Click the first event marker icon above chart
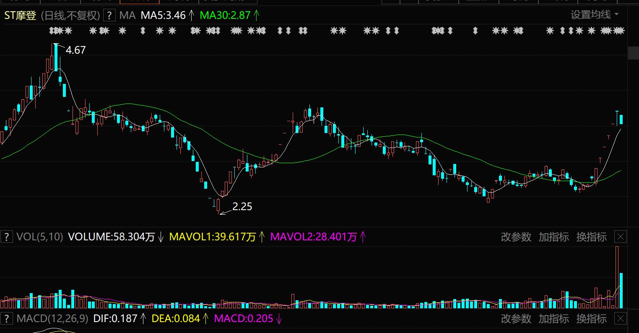 point(52,31)
